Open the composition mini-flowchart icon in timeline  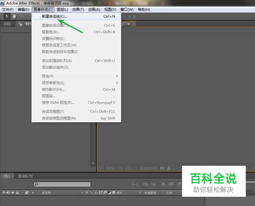[x=135, y=184]
